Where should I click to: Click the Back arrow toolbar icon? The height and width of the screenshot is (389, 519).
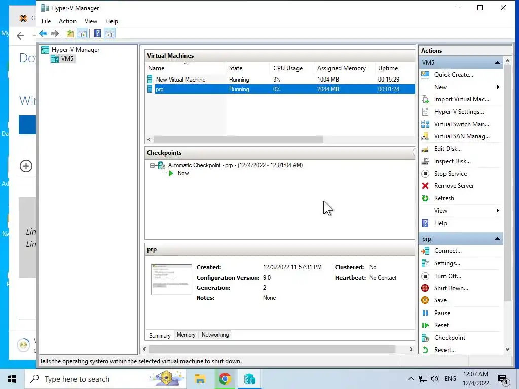tap(43, 34)
